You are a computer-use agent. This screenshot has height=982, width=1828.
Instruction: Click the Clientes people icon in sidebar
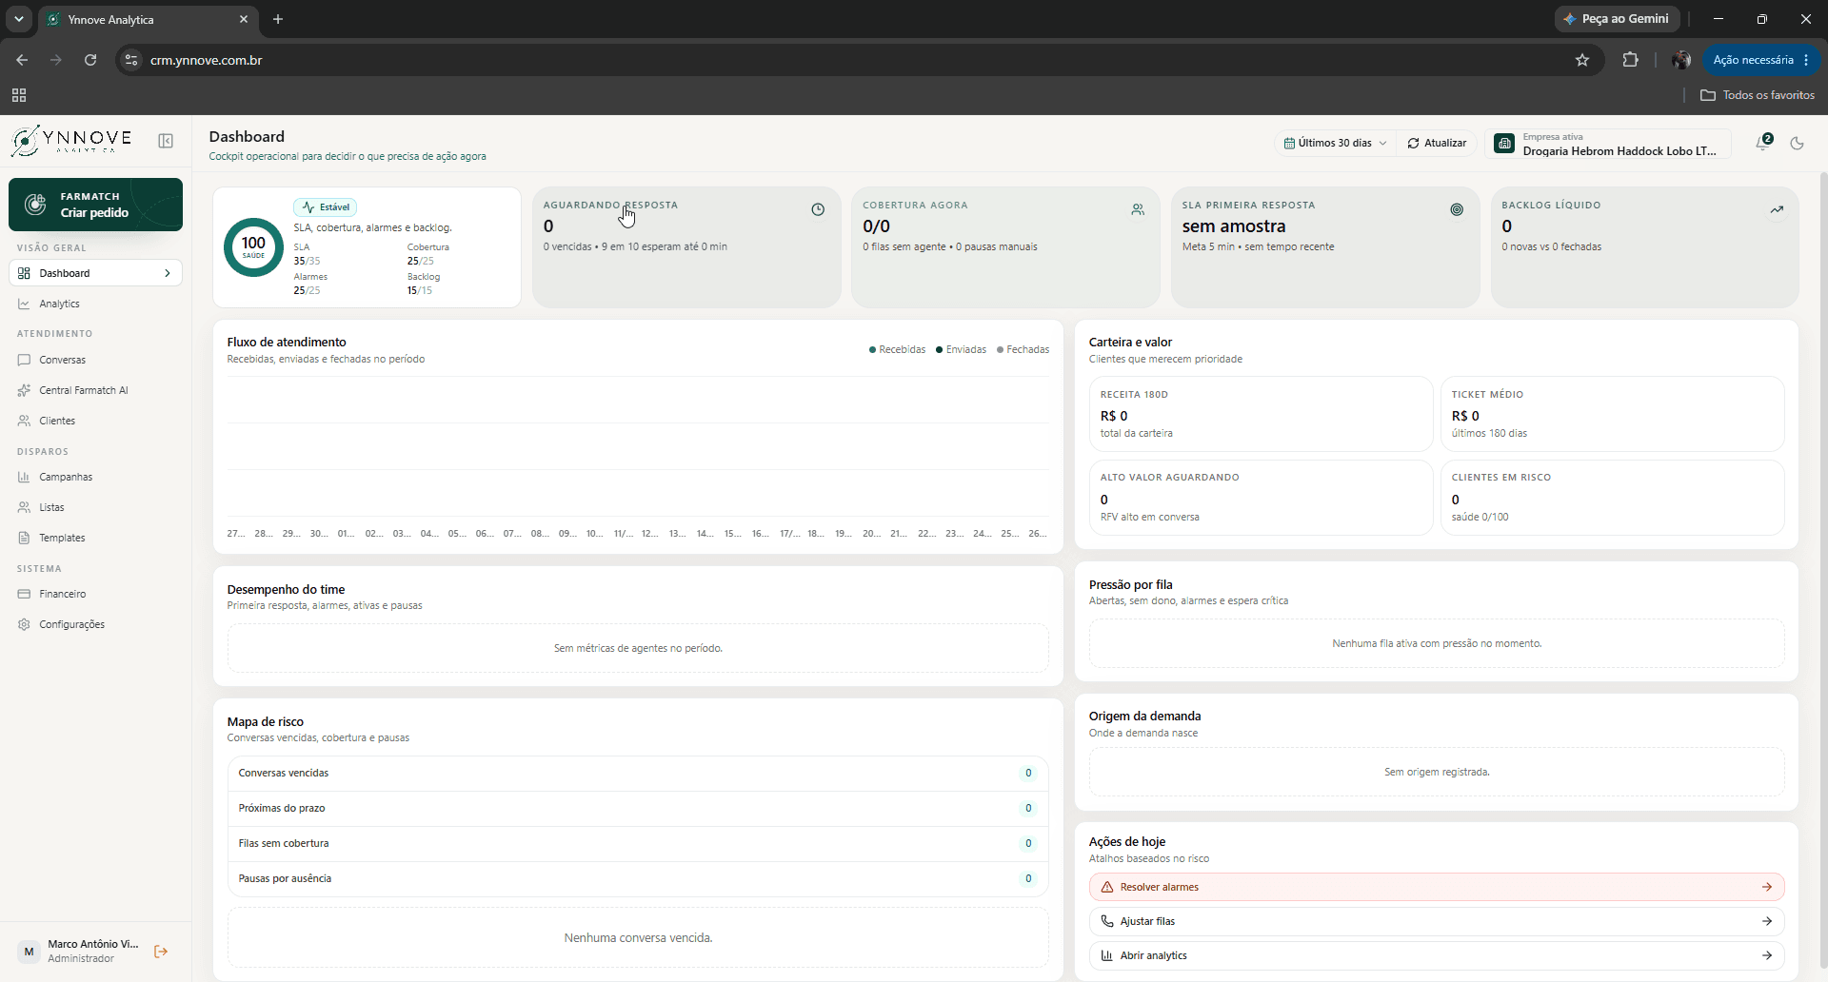[24, 421]
